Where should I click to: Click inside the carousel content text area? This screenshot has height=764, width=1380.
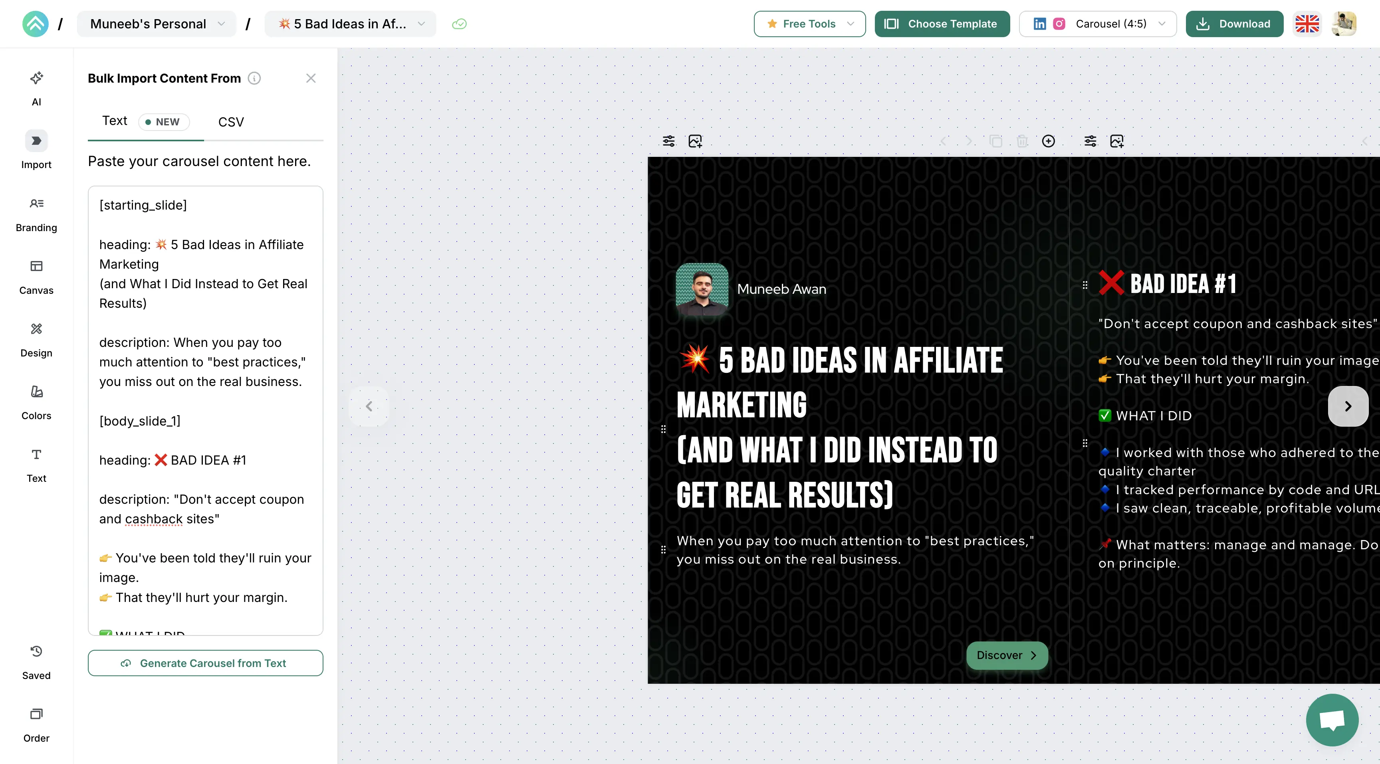point(205,411)
